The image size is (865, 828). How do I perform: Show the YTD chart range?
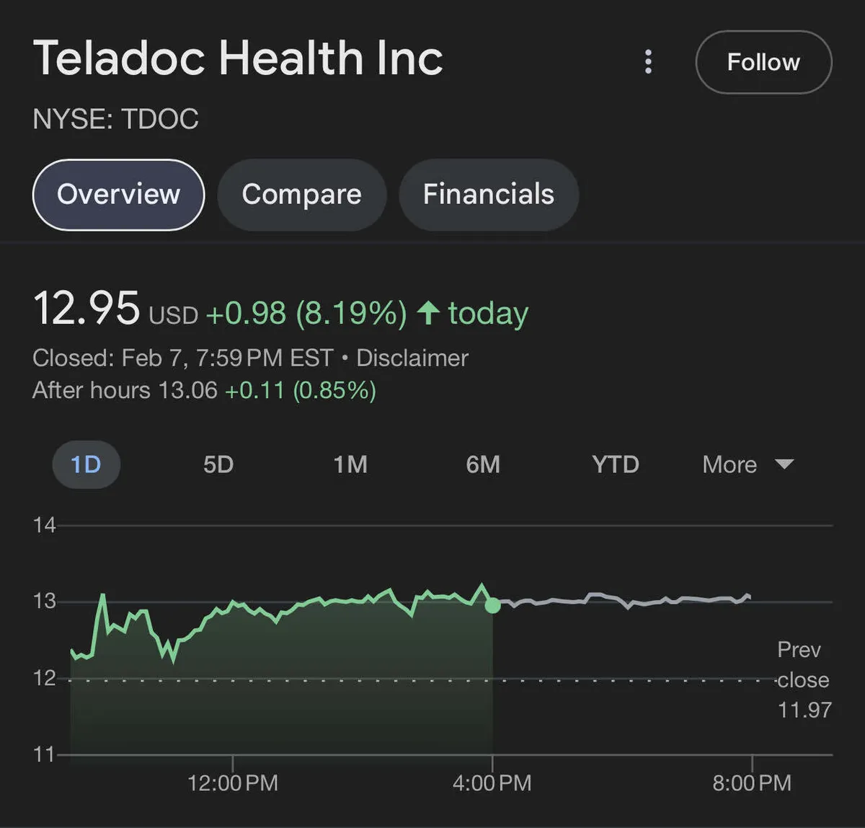pyautogui.click(x=616, y=464)
